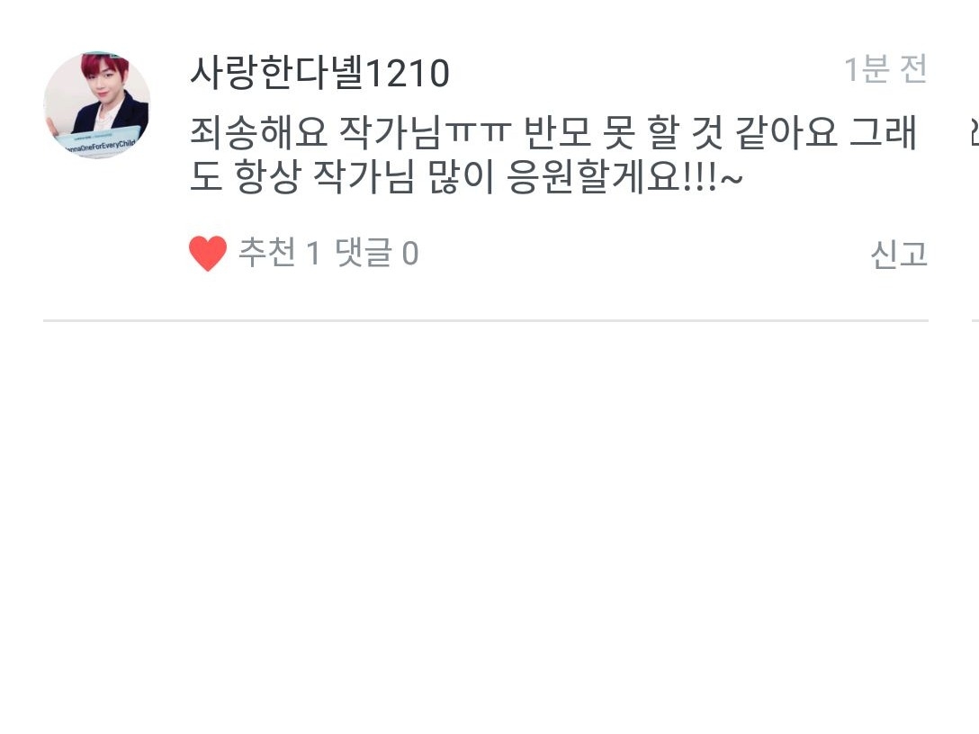Select the comment line ending 응원할게요!!!~
Image resolution: width=979 pixels, height=734 pixels.
466,177
